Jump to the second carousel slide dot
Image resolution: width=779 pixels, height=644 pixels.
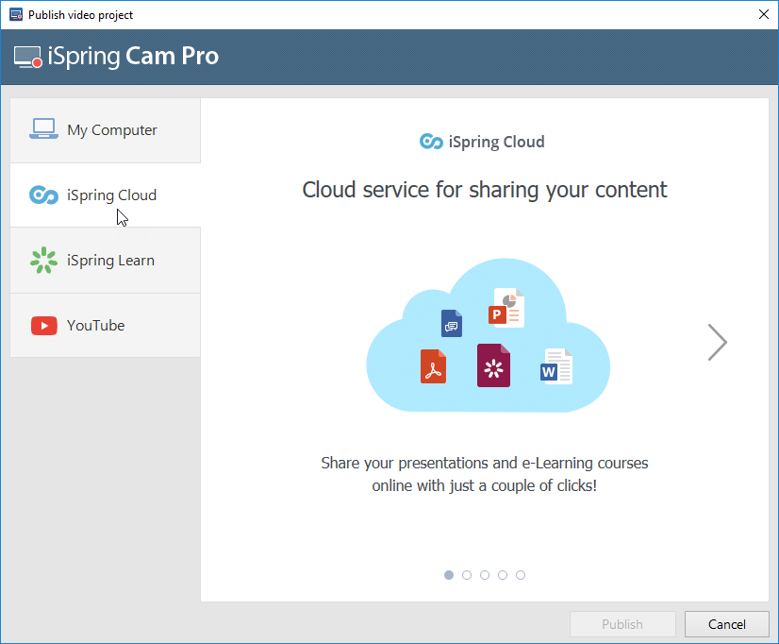pos(467,575)
